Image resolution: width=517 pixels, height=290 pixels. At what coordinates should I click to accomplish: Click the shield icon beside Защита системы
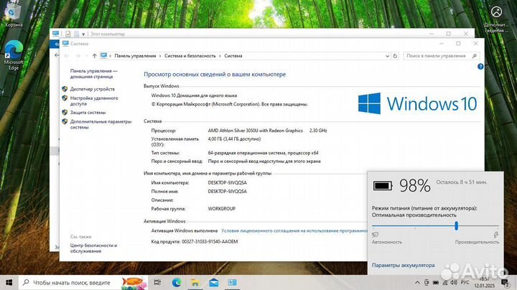[x=65, y=113]
